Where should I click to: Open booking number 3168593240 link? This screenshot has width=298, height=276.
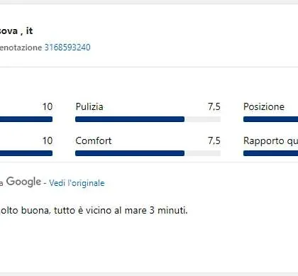(67, 48)
